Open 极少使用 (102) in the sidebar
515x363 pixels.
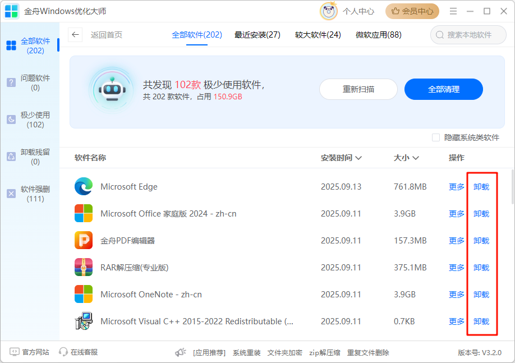click(x=29, y=120)
